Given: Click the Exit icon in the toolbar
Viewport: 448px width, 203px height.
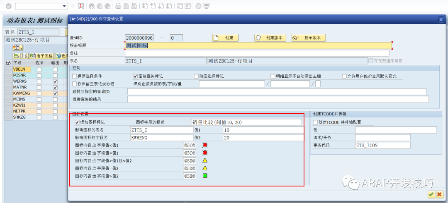Looking at the screenshot, I should tap(100, 6).
